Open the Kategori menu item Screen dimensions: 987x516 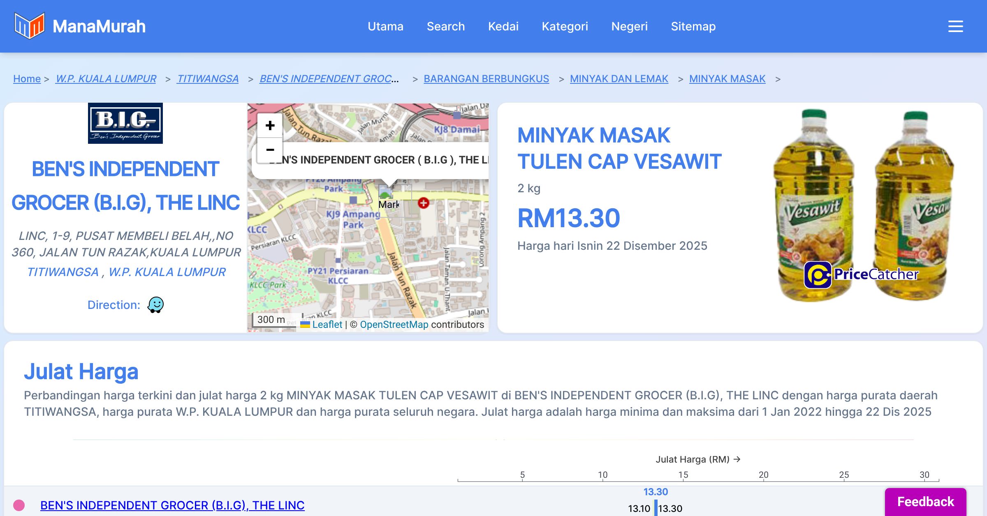click(565, 26)
